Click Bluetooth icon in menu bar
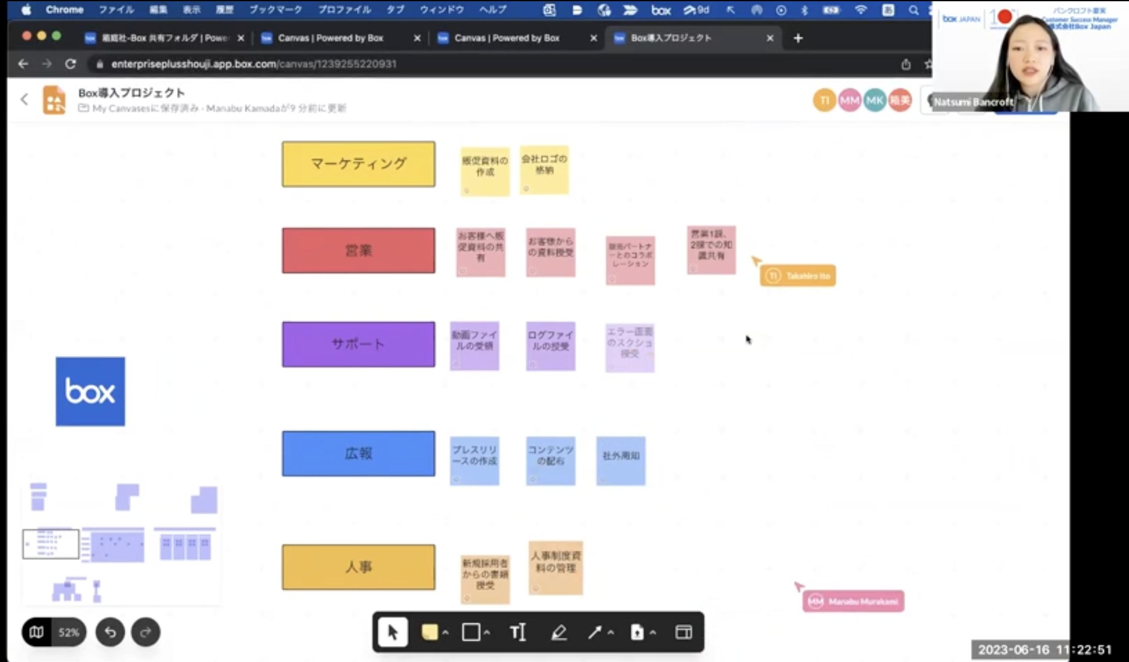 [x=805, y=10]
